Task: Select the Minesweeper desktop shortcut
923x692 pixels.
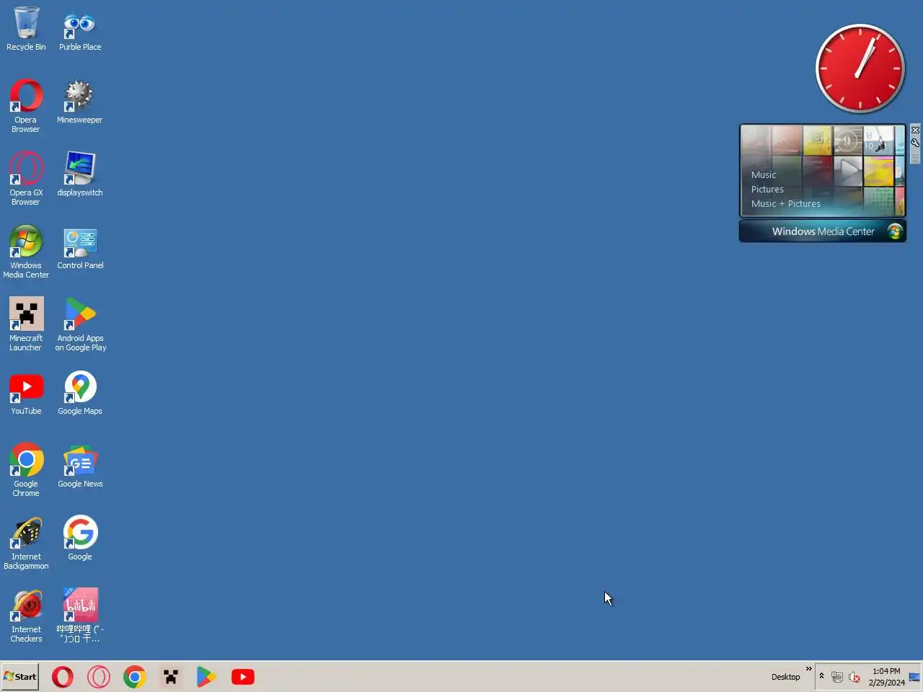Action: tap(80, 102)
